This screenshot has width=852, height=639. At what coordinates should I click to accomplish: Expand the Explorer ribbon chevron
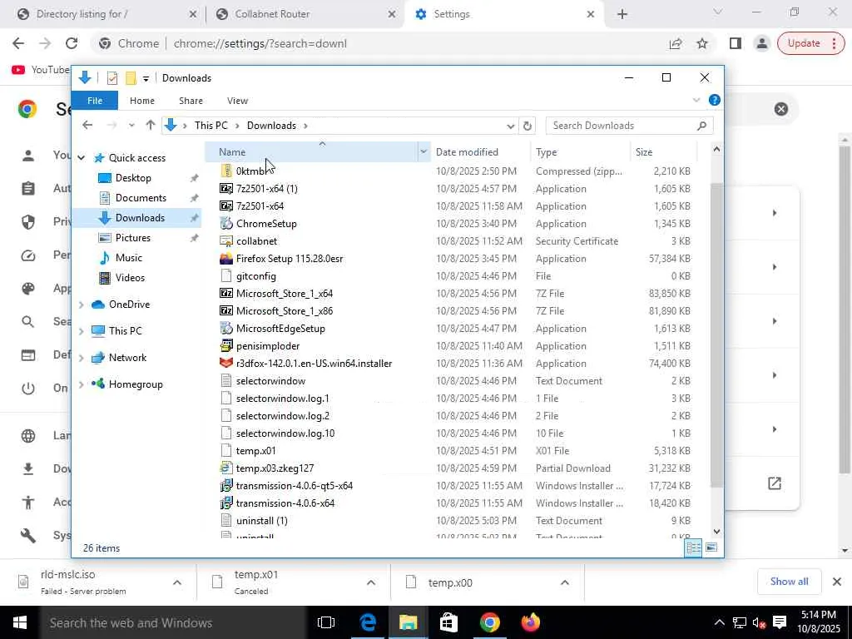(696, 100)
